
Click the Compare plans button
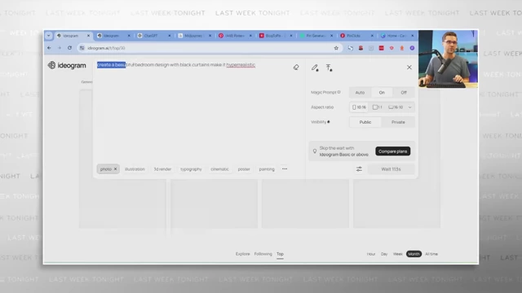(x=393, y=151)
